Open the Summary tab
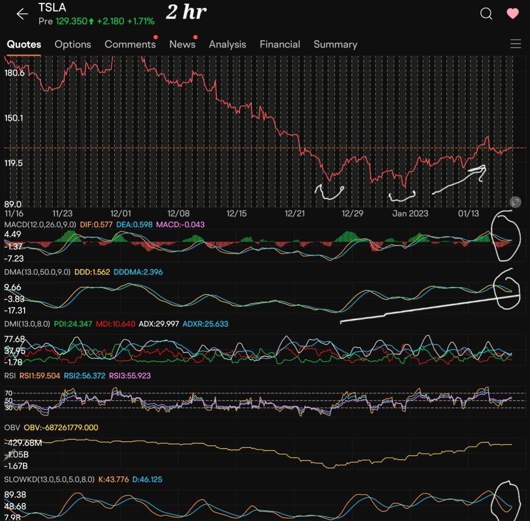 click(x=336, y=45)
